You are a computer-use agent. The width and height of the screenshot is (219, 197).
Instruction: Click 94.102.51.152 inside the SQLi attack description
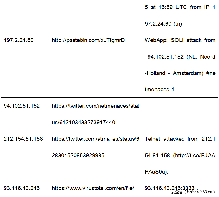(x=166, y=57)
